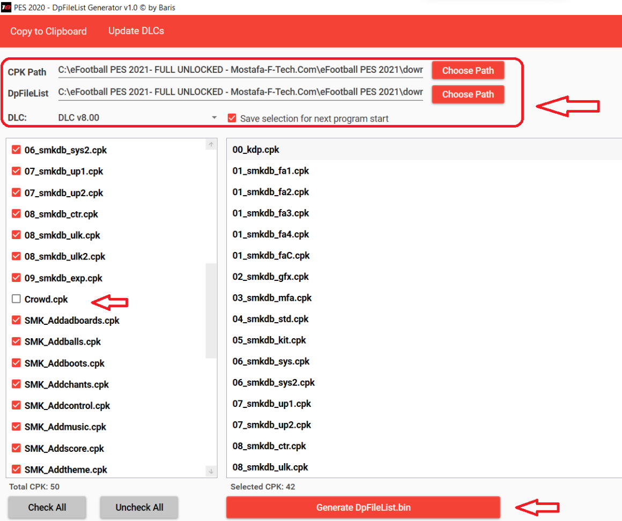Uncheck the SMK_Addballs.cpk checkbox

pyautogui.click(x=16, y=341)
